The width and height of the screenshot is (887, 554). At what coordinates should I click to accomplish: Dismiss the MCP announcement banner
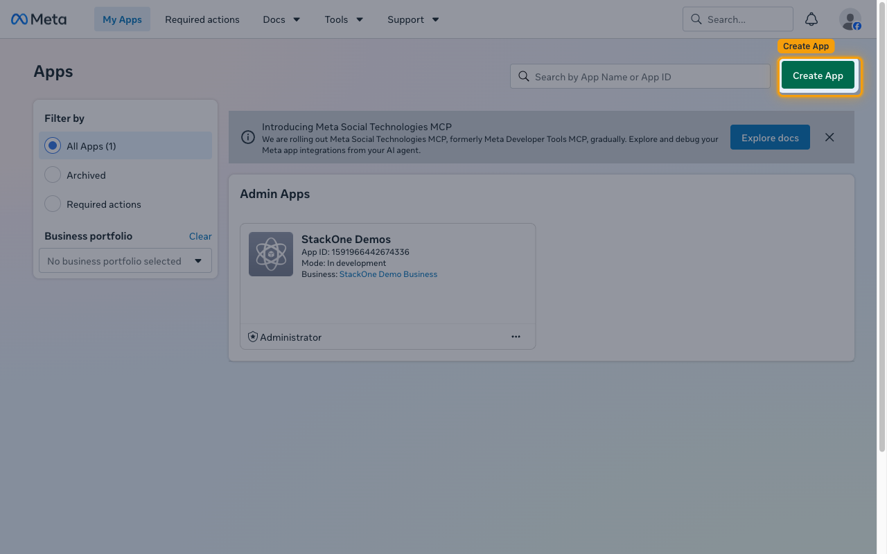[x=829, y=137]
